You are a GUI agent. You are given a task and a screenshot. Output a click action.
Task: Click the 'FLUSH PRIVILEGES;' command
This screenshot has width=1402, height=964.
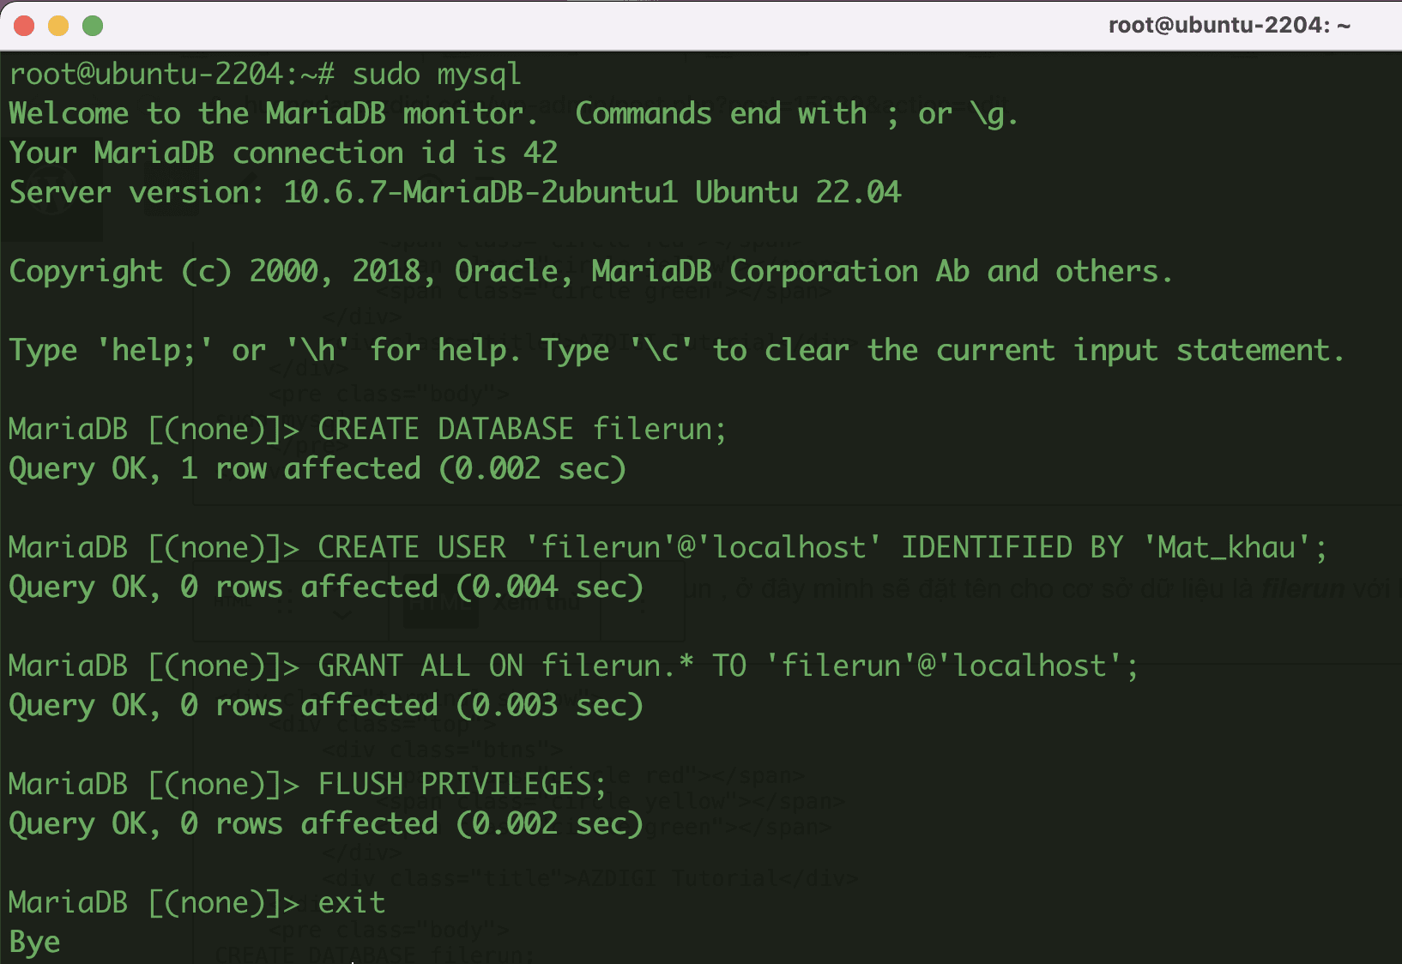pyautogui.click(x=462, y=785)
